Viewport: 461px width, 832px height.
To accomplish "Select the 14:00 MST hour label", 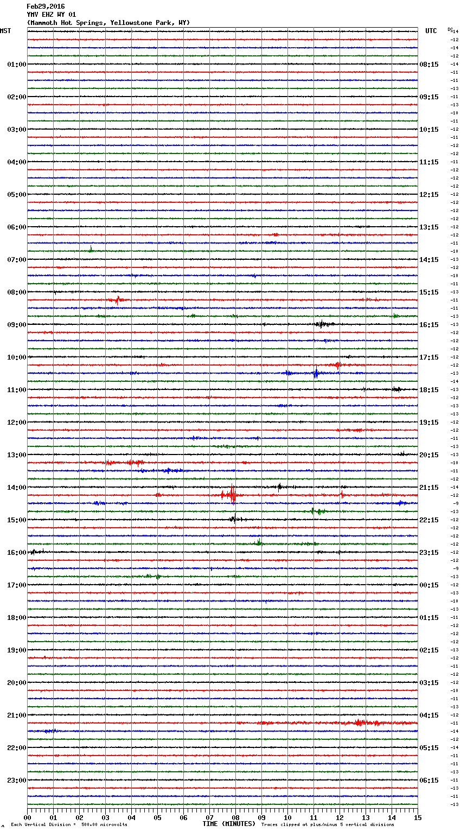I will coord(16,488).
